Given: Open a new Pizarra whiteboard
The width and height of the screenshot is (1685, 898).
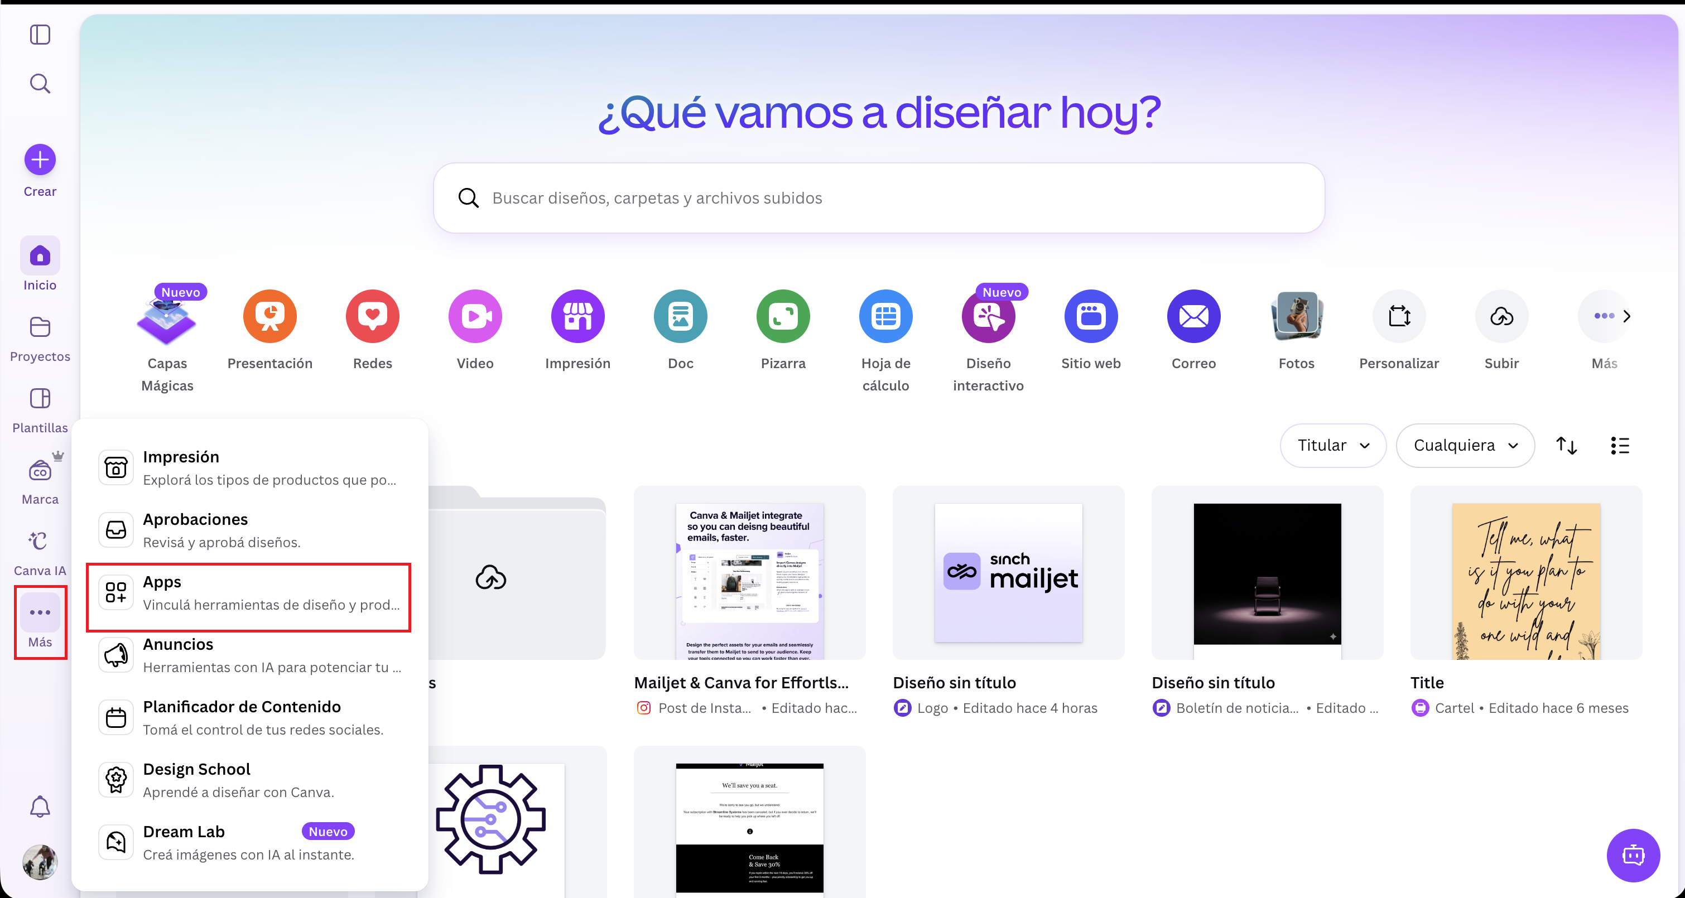Looking at the screenshot, I should [x=783, y=317].
